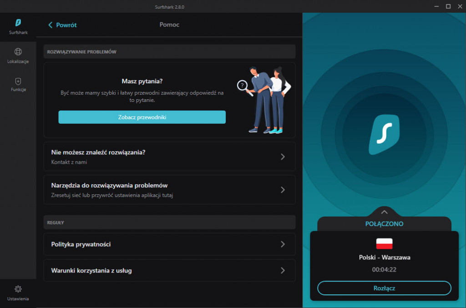Click Polski - Warszawa location text
Image resolution: width=466 pixels, height=308 pixels.
pyautogui.click(x=385, y=258)
